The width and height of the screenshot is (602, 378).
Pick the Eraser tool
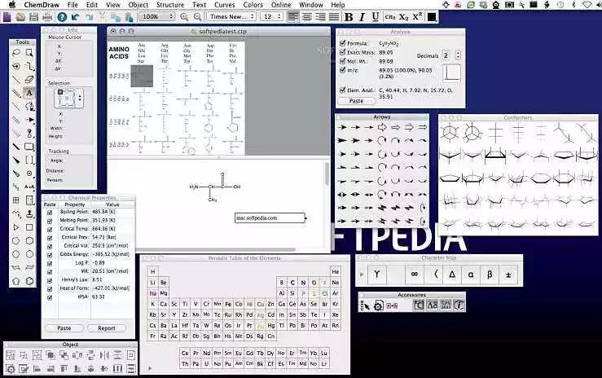[29, 80]
